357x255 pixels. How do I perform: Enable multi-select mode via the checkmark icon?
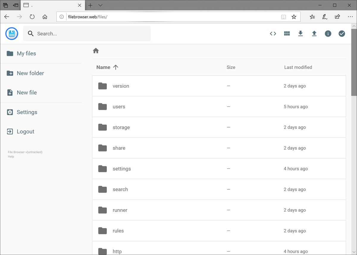[x=342, y=34]
